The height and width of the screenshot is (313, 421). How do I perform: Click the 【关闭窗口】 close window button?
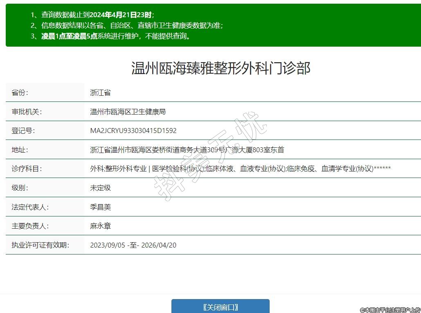point(220,307)
